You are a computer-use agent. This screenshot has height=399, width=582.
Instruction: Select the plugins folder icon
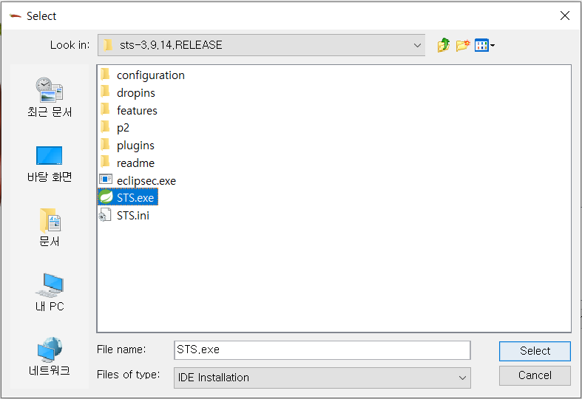pyautogui.click(x=106, y=145)
